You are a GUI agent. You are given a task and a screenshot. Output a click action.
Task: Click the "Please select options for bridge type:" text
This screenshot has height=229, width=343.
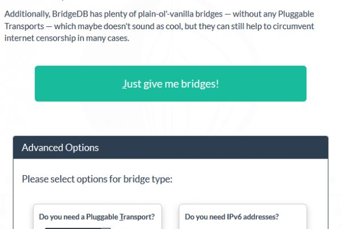[x=97, y=179]
